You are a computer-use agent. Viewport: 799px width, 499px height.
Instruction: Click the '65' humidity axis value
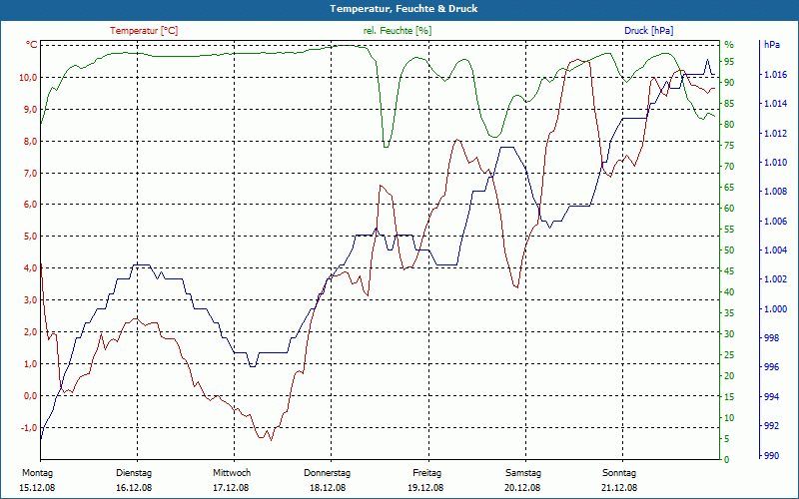coord(729,188)
